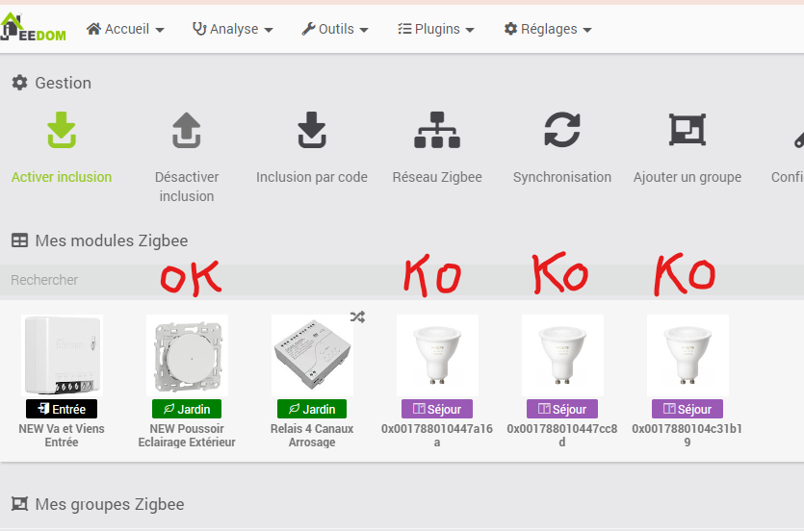Click the Synchronisation refresh icon
The width and height of the screenshot is (804, 531).
(562, 130)
